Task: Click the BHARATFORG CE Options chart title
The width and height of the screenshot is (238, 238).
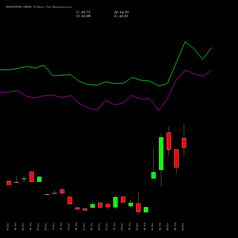Action: point(39,7)
